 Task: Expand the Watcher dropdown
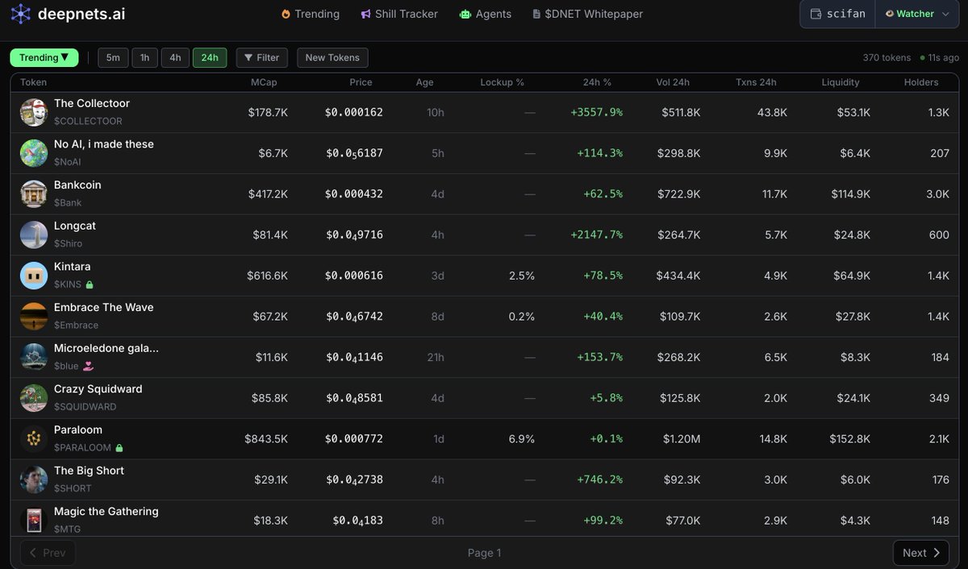coord(917,14)
